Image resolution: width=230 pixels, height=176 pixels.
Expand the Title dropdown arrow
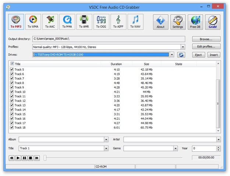point(106,148)
